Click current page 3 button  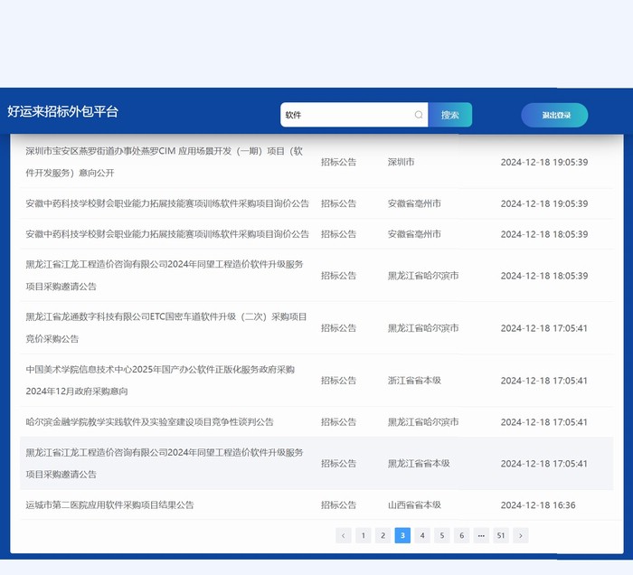point(402,535)
